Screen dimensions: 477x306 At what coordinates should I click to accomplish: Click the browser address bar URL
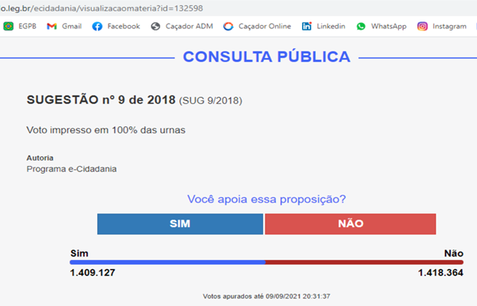[x=102, y=8]
